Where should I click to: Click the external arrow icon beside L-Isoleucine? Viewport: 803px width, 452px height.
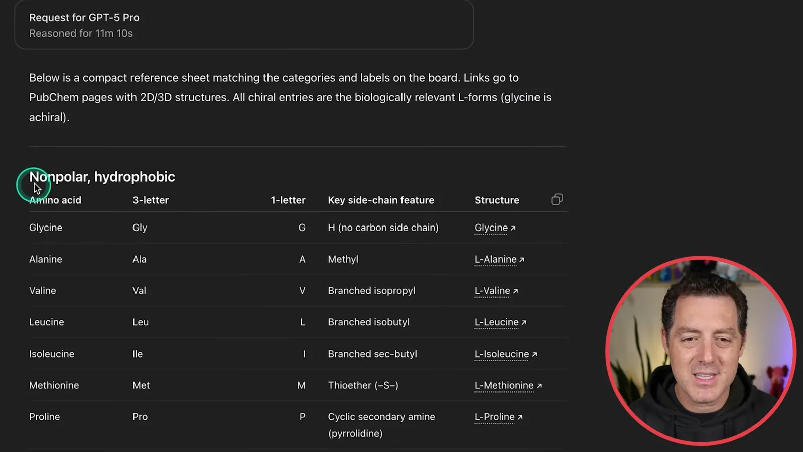click(x=534, y=354)
